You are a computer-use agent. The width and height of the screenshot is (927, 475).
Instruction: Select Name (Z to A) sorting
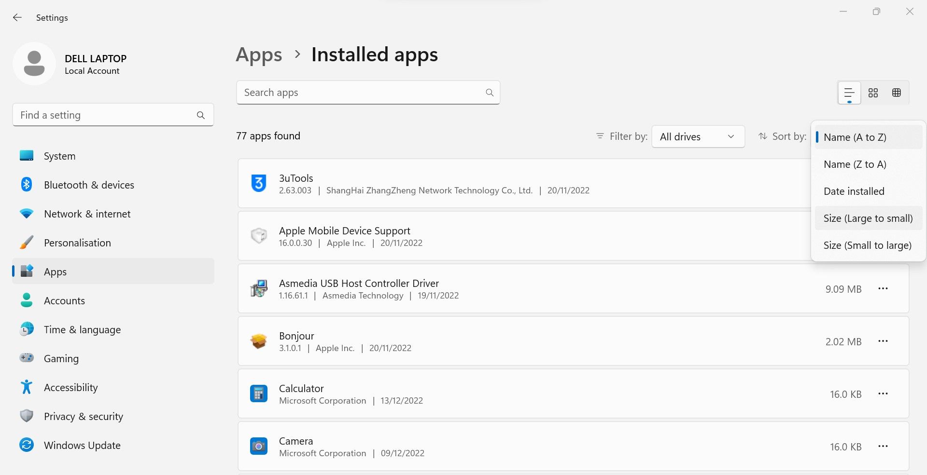coord(855,164)
